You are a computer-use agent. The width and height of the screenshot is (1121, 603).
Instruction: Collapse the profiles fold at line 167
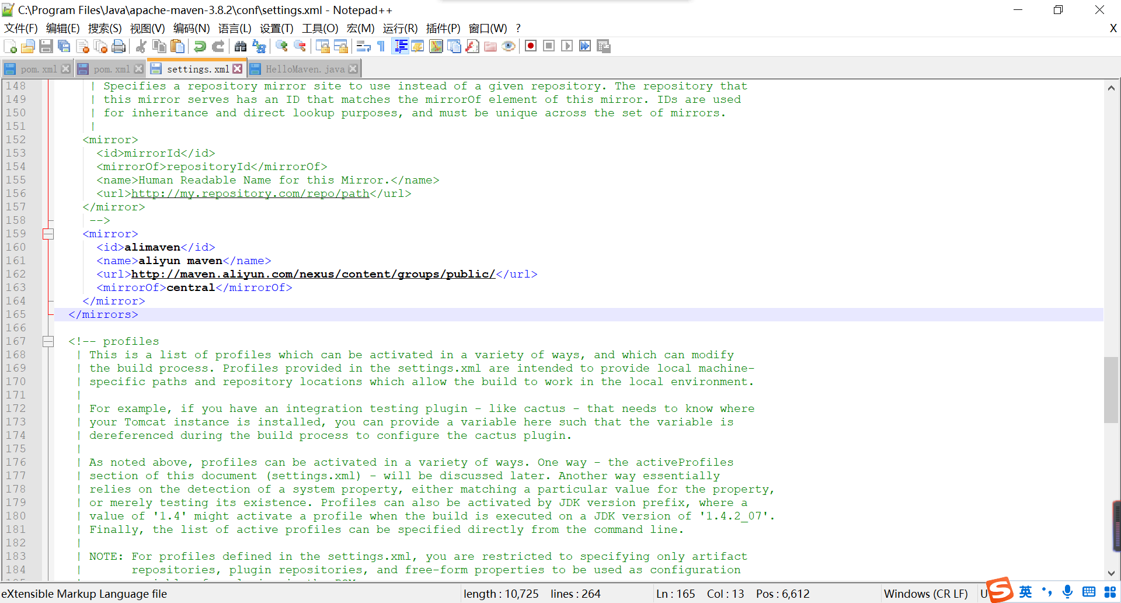point(48,341)
